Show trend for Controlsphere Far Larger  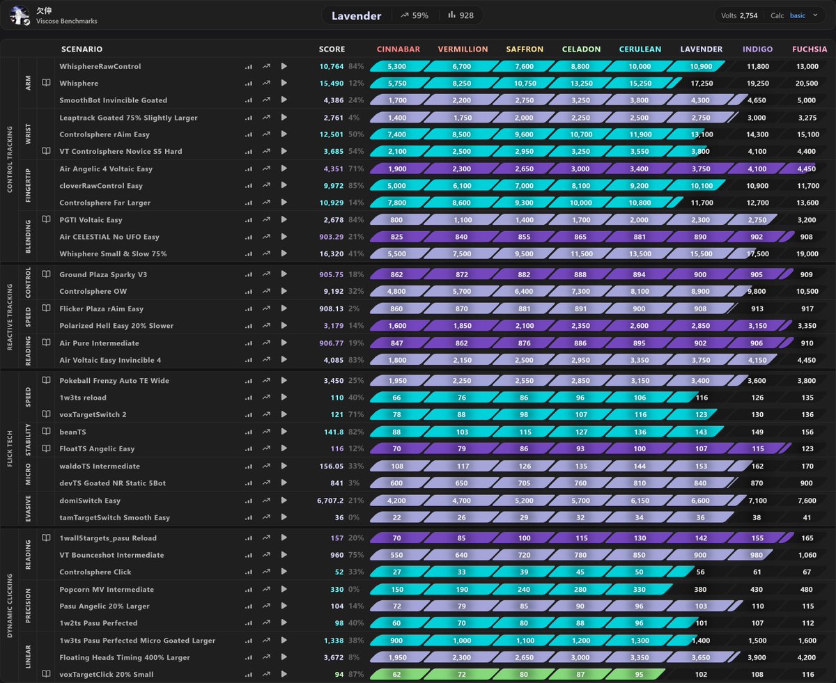266,203
